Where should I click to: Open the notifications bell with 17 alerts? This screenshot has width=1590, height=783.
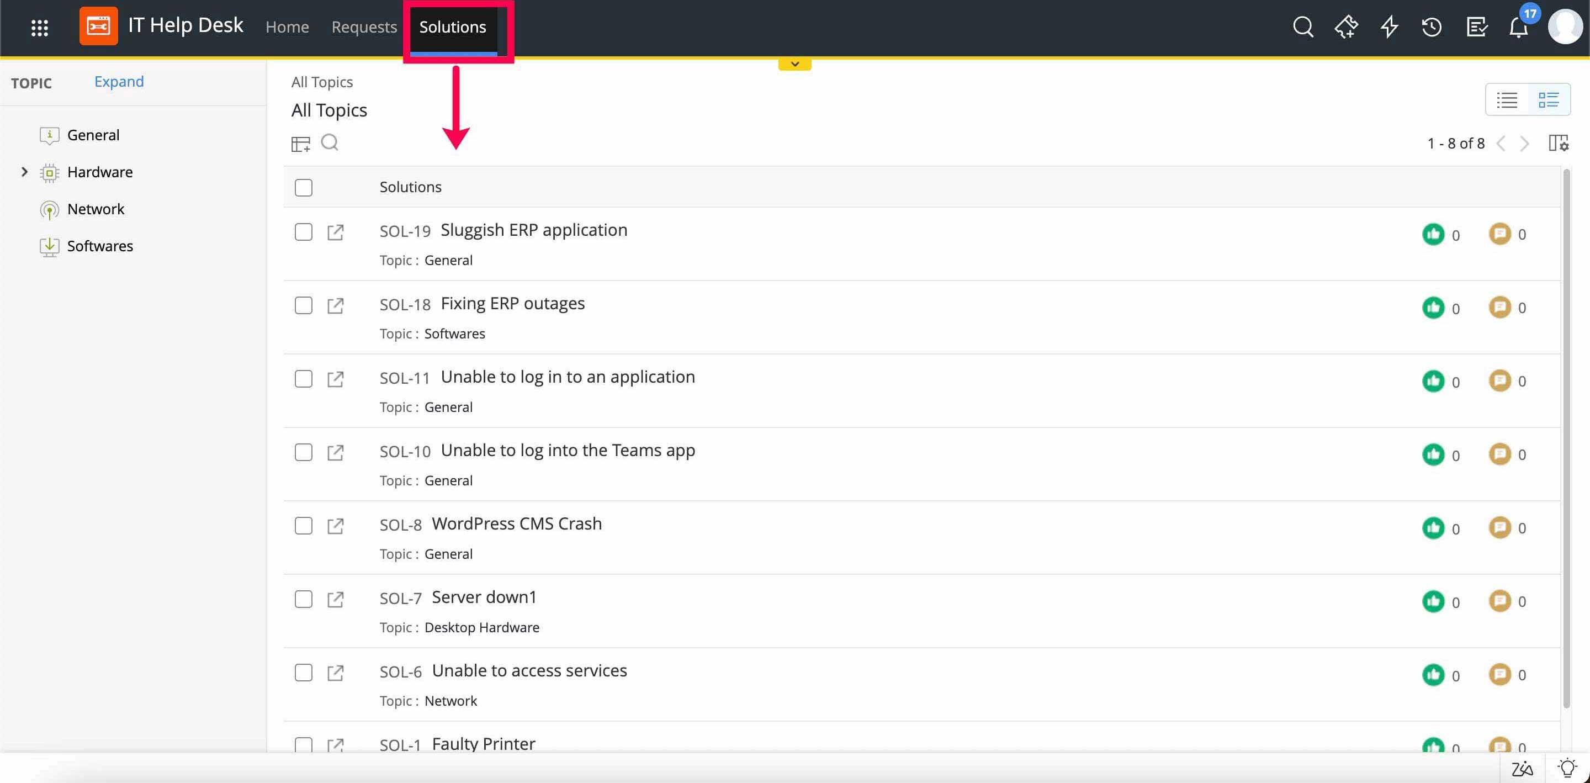click(1517, 27)
